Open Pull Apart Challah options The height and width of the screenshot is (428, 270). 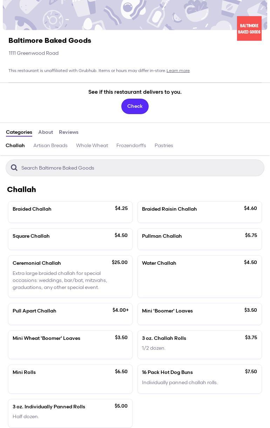click(70, 314)
